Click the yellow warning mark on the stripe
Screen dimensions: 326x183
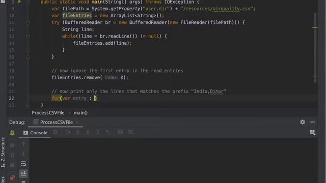tap(315, 27)
